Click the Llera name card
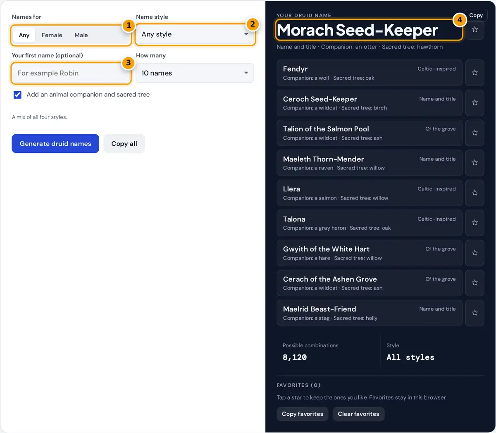 pos(370,193)
